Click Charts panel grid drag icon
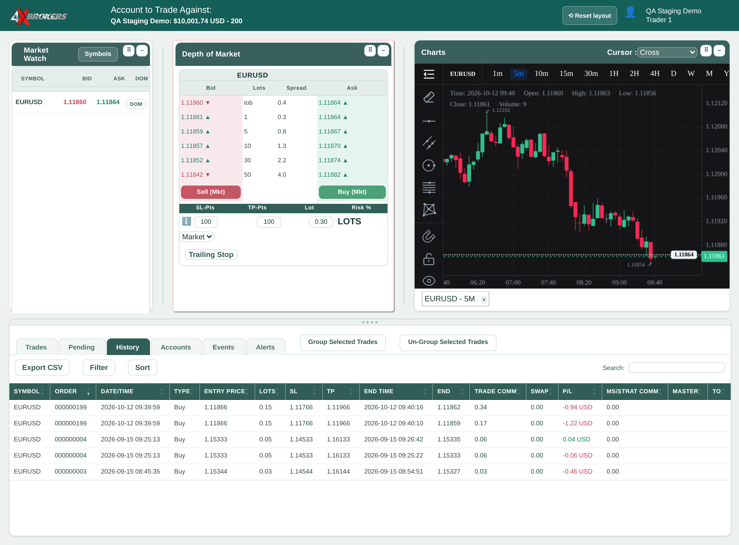 click(706, 50)
